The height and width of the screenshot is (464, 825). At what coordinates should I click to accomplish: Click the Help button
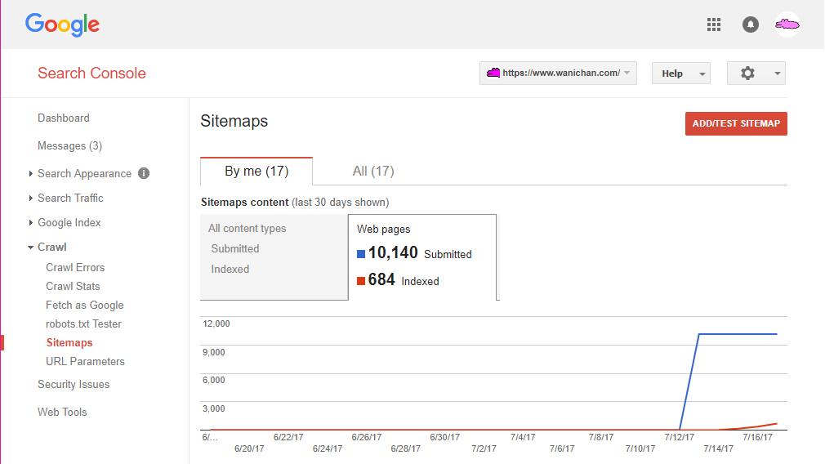click(x=681, y=74)
